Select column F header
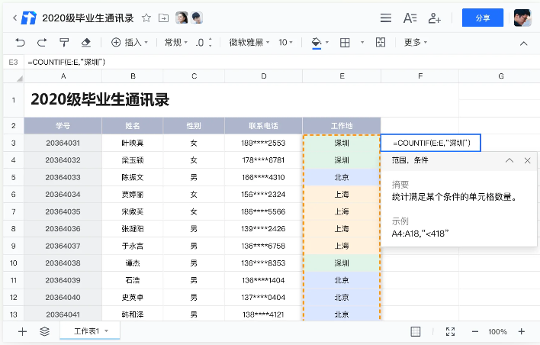Viewport: 540px width, 345px height. tap(419, 76)
